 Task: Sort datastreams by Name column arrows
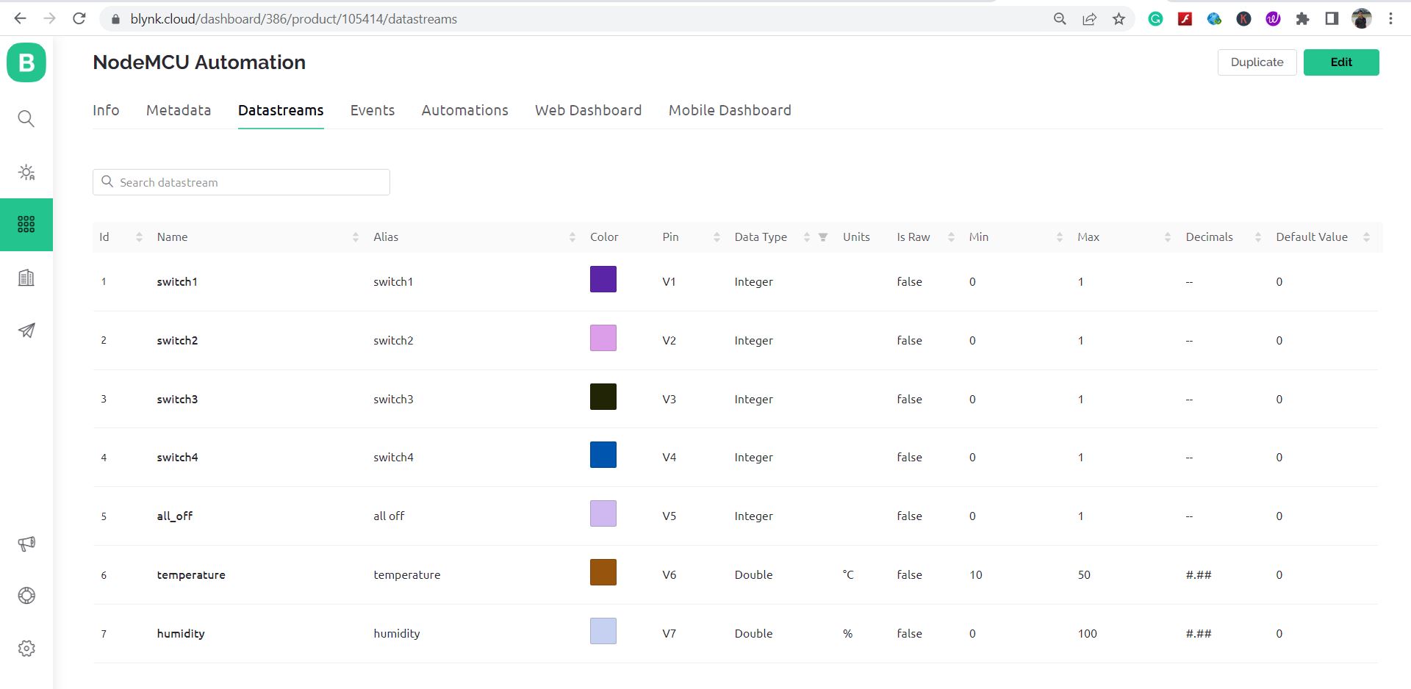pyautogui.click(x=356, y=237)
